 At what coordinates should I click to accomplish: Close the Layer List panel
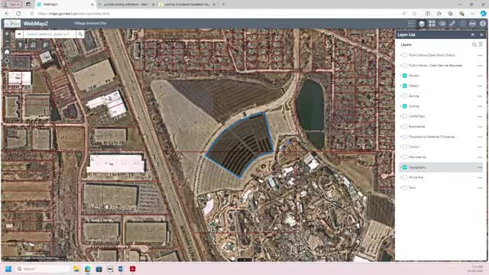coord(481,34)
